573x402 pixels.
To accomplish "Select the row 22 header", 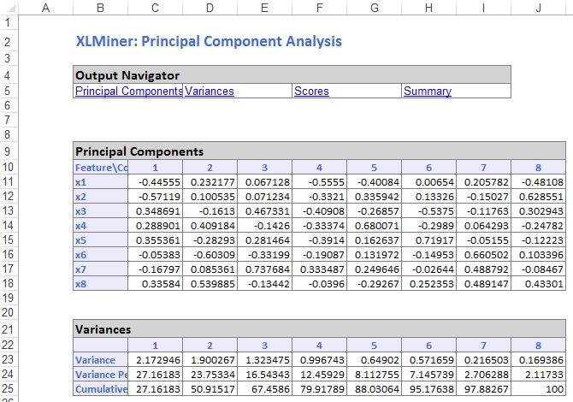I will coord(9,345).
